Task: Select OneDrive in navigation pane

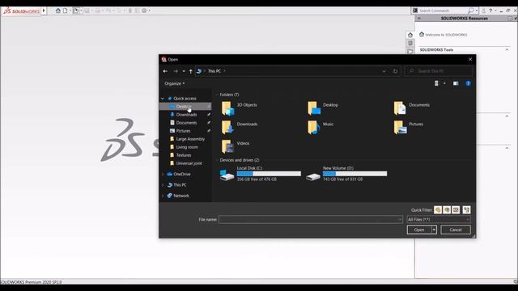Action: (181, 174)
